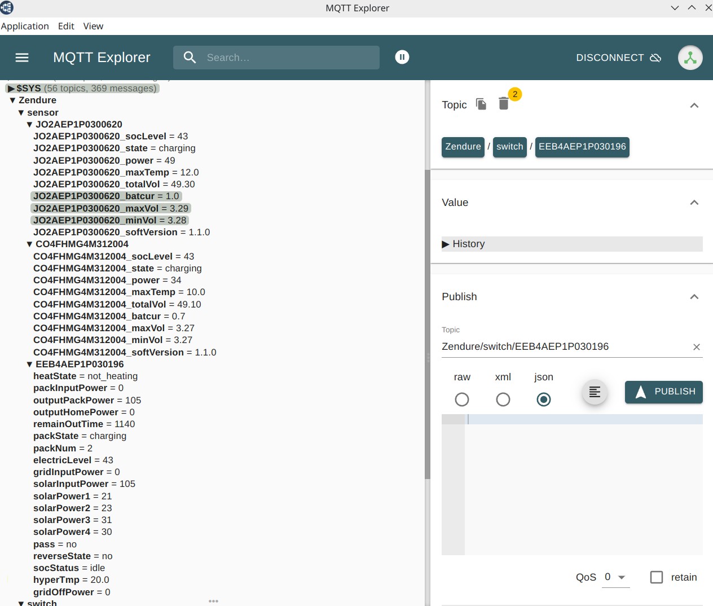The height and width of the screenshot is (606, 713).
Task: Collapse the sensor tree node
Action: (x=21, y=113)
